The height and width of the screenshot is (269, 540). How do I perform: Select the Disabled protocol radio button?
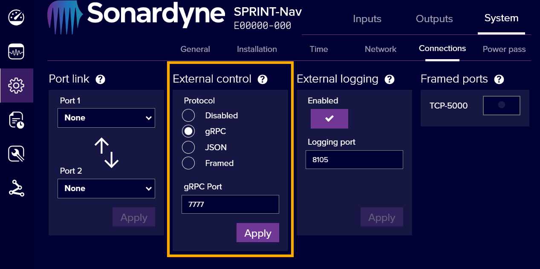[x=188, y=115]
